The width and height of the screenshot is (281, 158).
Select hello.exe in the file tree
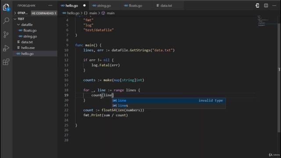28,48
